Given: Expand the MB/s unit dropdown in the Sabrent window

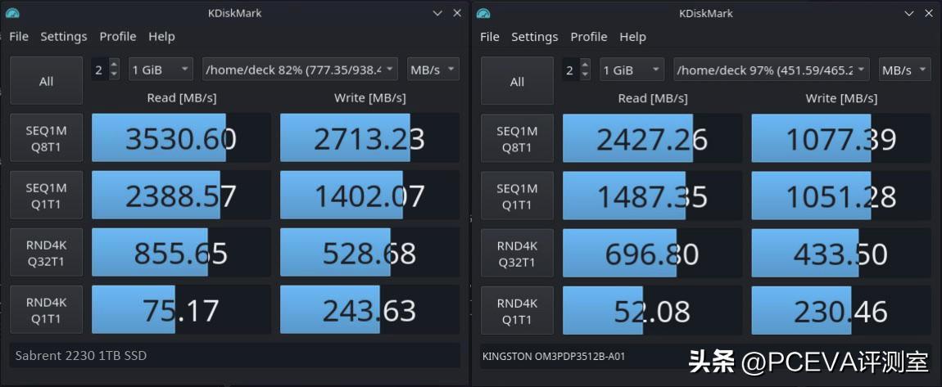Looking at the screenshot, I should [433, 70].
